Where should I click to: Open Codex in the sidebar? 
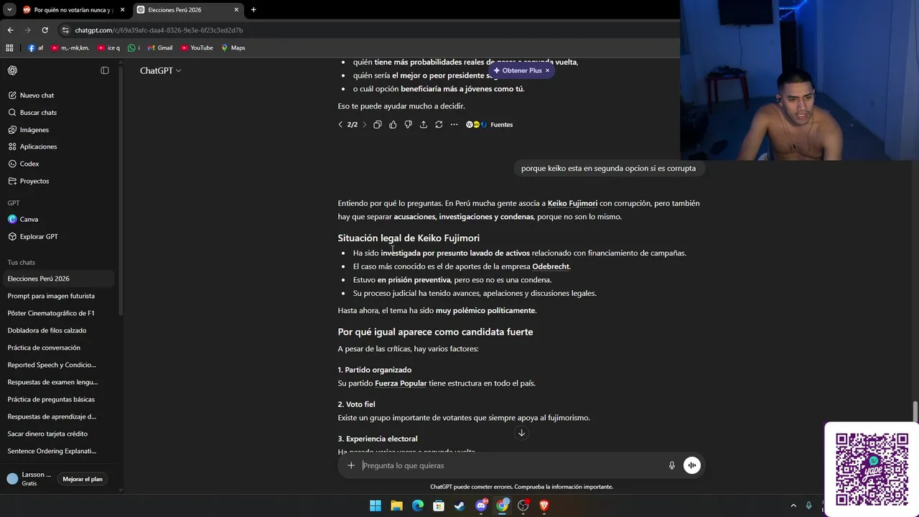(60, 164)
